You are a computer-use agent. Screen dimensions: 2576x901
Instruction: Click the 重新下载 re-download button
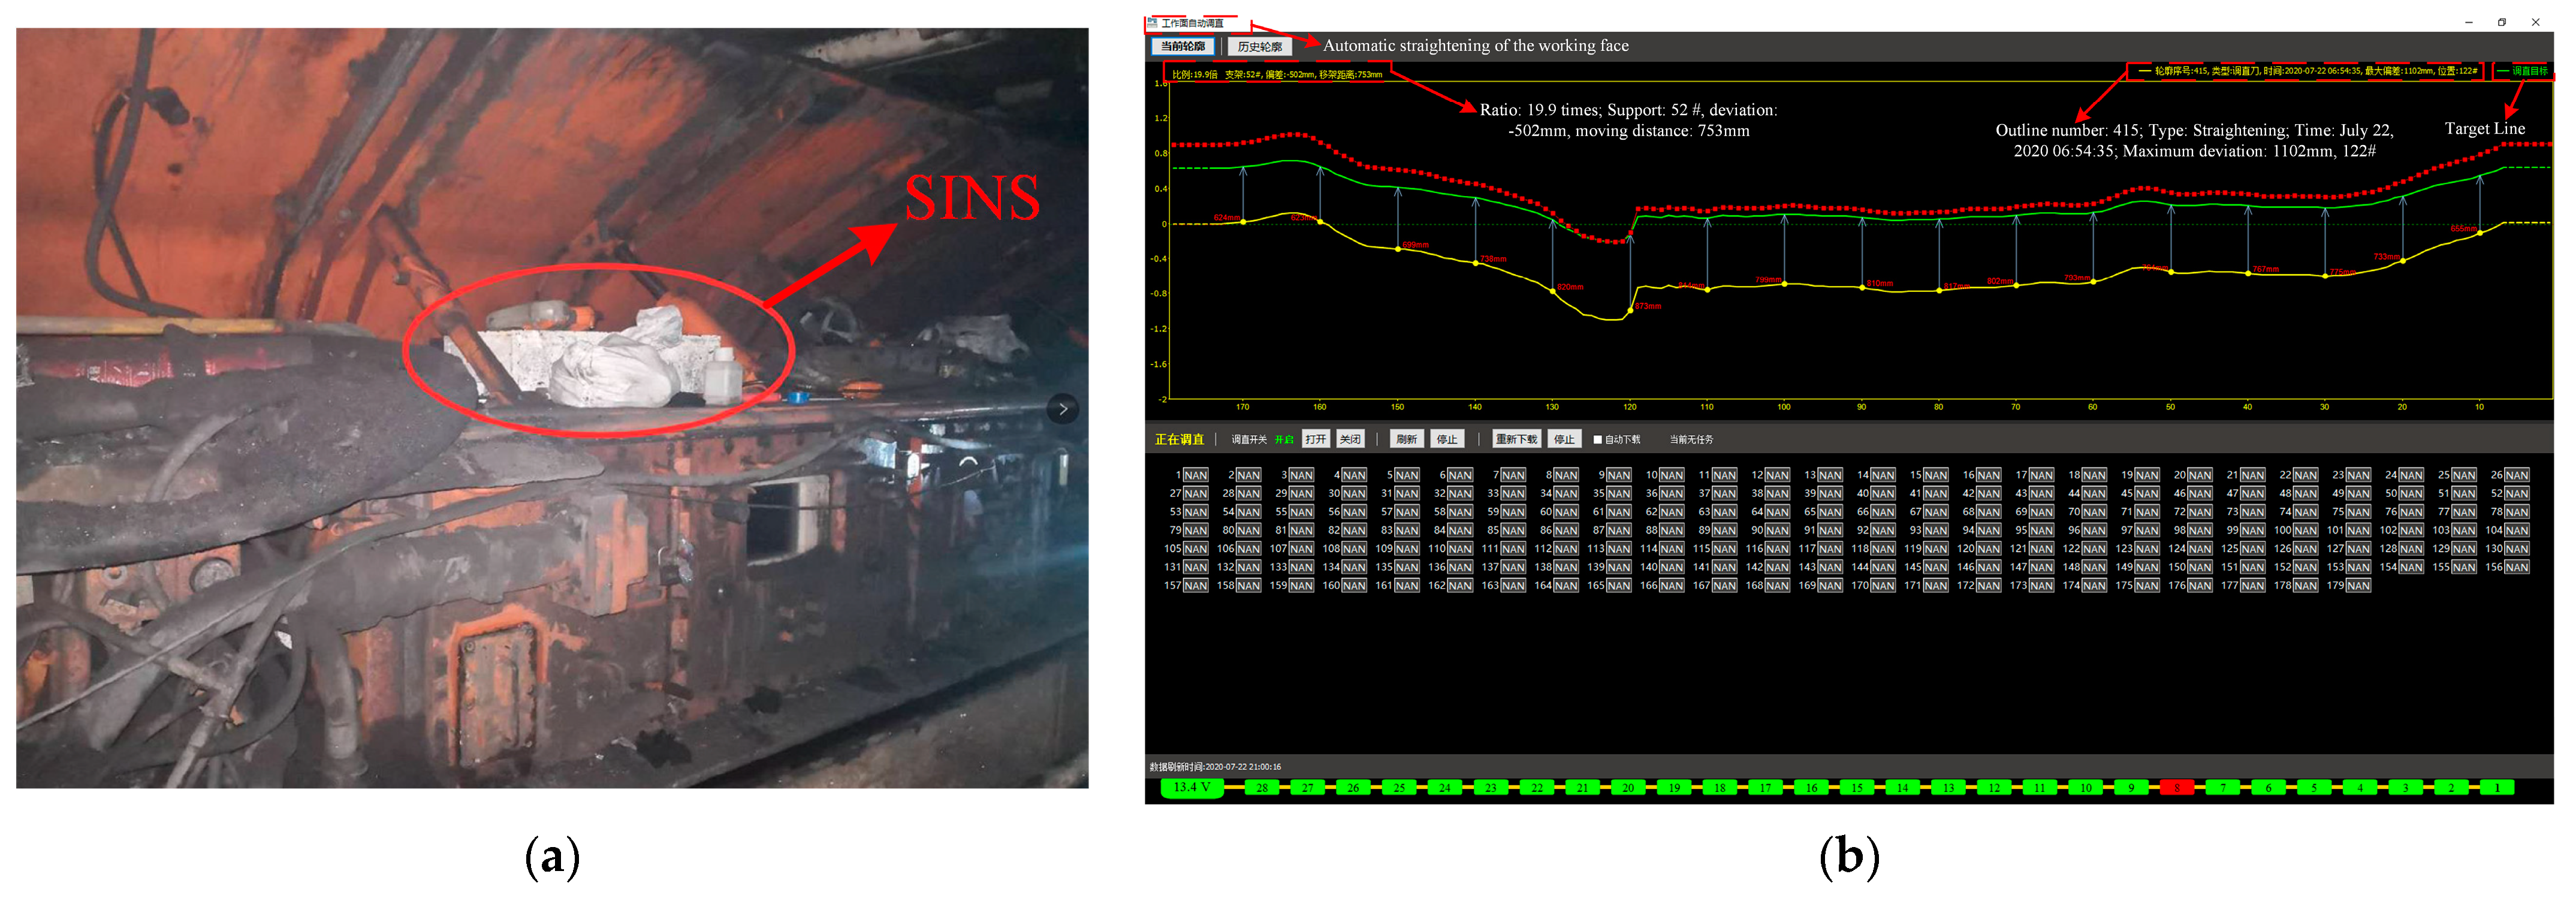pyautogui.click(x=1516, y=440)
